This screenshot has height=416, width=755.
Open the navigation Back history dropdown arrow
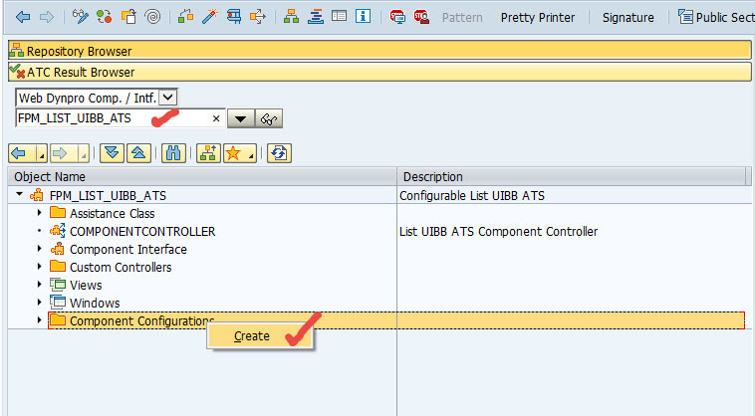coord(42,154)
